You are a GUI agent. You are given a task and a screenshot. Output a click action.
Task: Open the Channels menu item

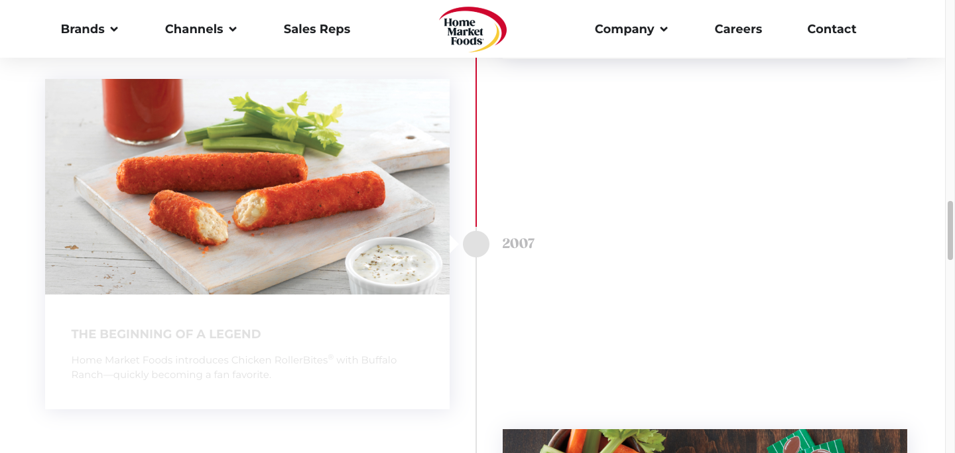click(x=201, y=29)
